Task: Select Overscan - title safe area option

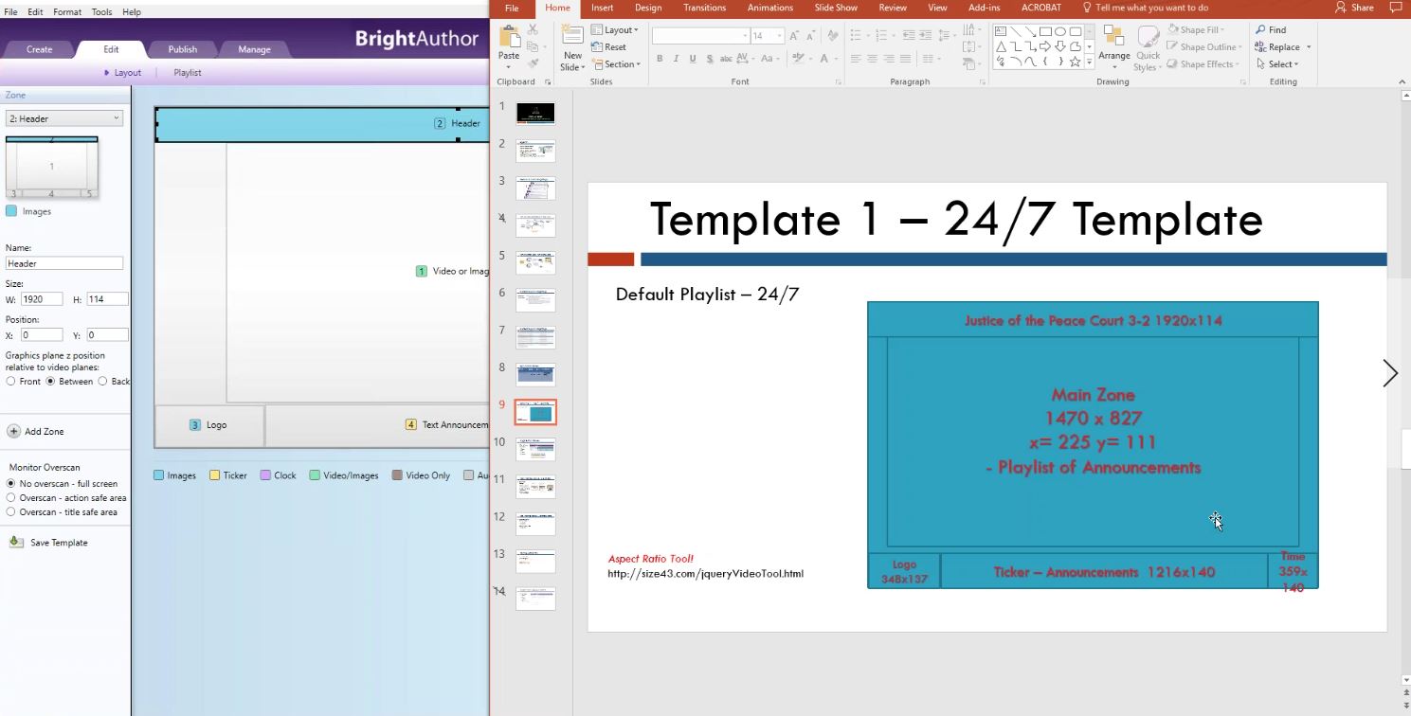Action: pos(11,511)
